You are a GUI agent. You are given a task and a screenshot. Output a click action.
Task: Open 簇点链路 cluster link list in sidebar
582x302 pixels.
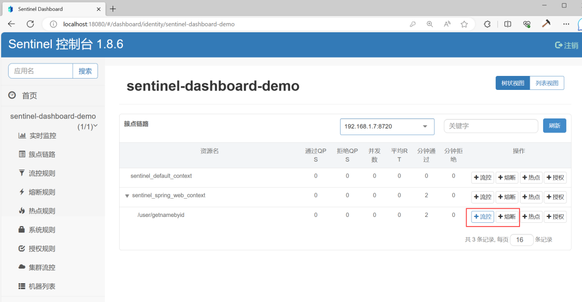[x=37, y=154]
